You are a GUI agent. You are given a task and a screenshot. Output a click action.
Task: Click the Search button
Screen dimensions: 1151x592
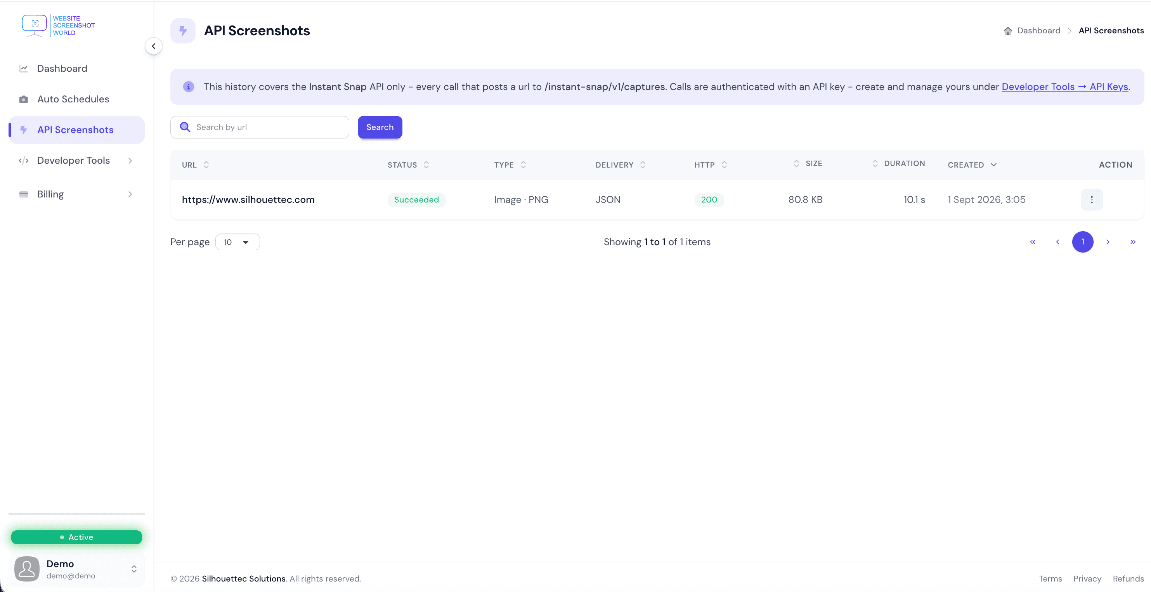[380, 127]
